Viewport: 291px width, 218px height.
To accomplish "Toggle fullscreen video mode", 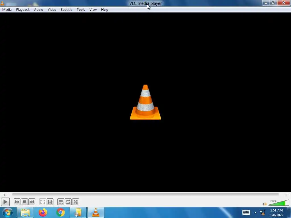I will pos(43,202).
